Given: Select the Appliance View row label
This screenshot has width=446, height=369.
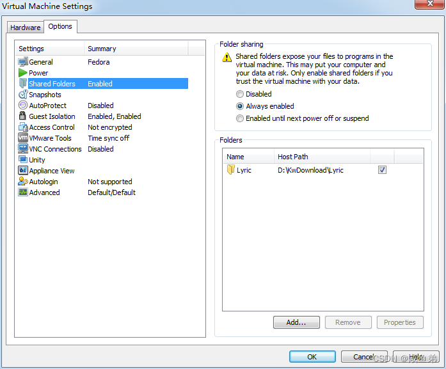Looking at the screenshot, I should pyautogui.click(x=52, y=171).
